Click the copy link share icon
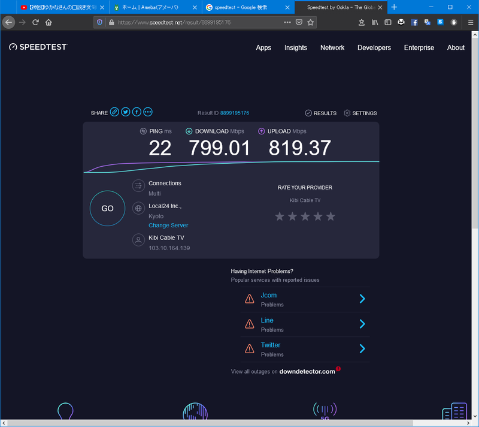Screen dimensions: 479x427 pos(114,112)
